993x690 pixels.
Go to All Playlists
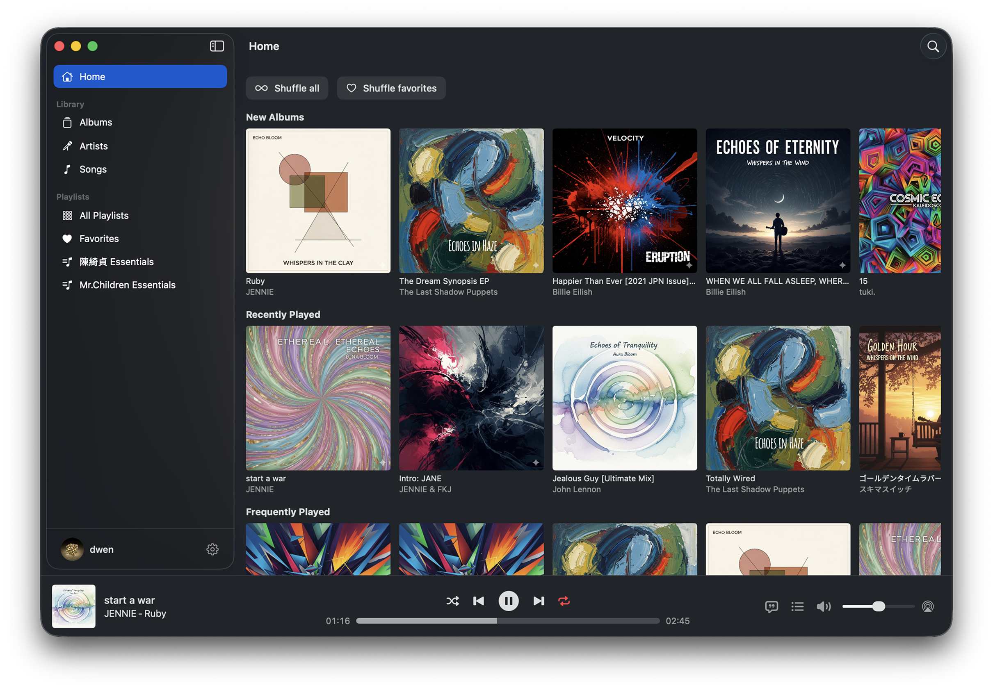point(104,215)
